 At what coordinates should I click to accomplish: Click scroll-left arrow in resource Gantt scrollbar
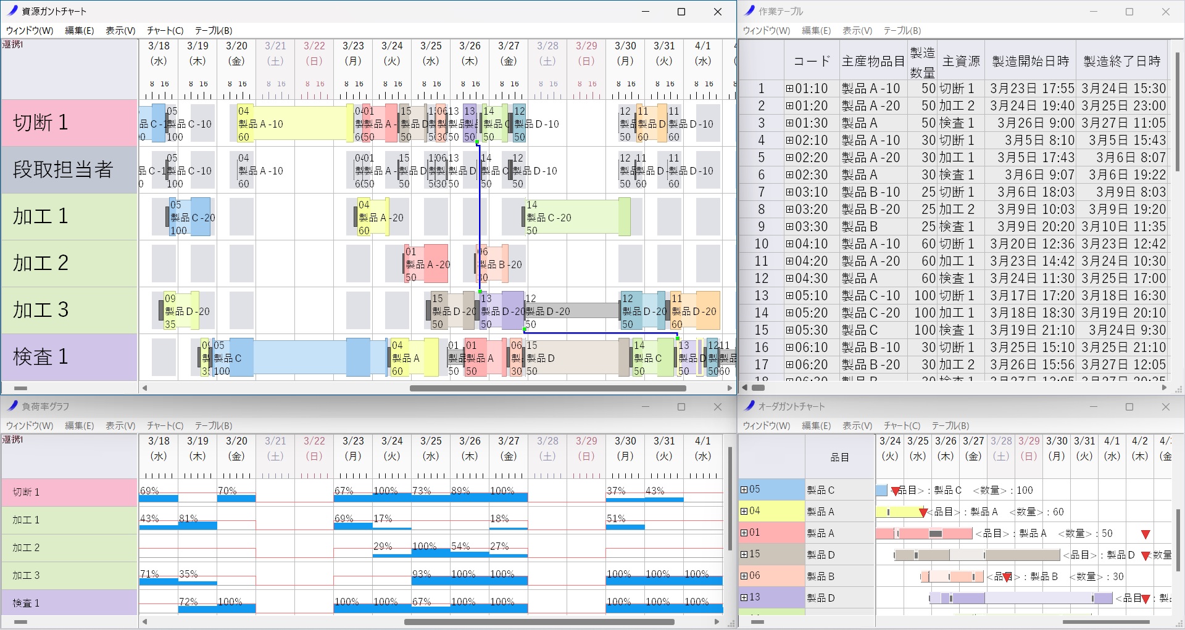coord(145,388)
